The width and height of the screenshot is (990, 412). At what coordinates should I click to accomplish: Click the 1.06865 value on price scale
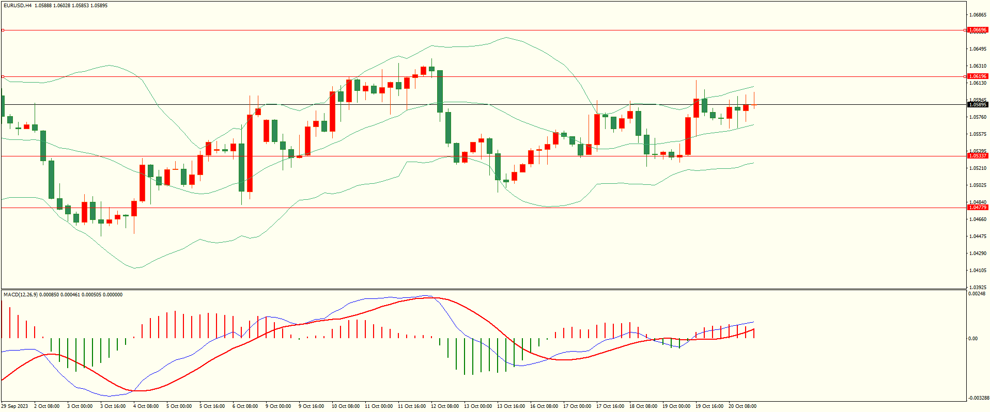point(977,15)
